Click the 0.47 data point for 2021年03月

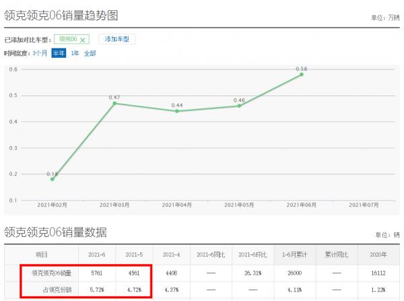[x=115, y=103]
